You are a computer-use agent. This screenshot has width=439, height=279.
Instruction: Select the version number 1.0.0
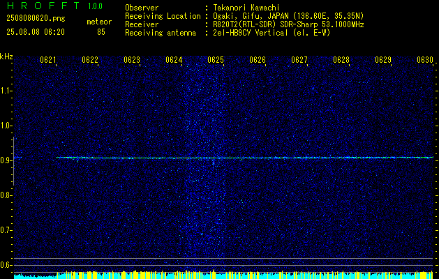point(95,6)
